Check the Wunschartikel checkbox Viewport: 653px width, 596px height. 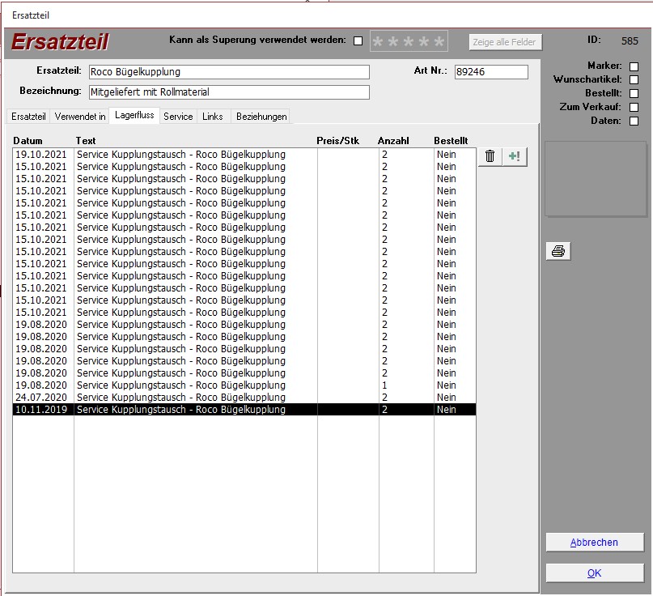[x=634, y=80]
